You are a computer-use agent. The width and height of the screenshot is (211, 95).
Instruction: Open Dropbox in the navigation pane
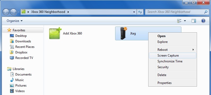coord(21,52)
